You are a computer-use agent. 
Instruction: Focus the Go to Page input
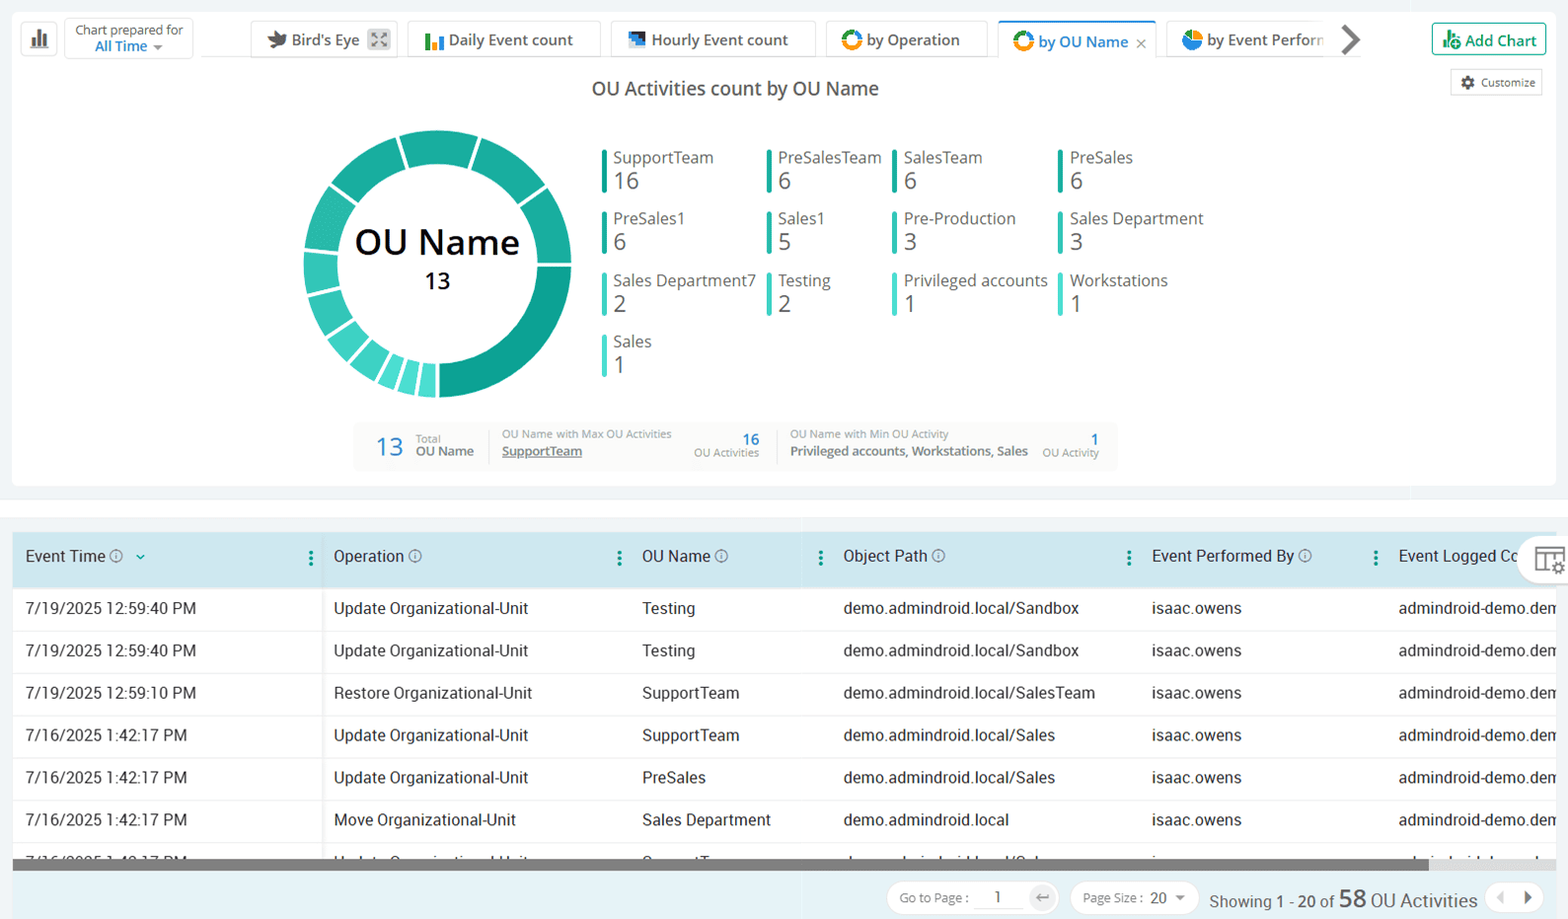coord(999,897)
